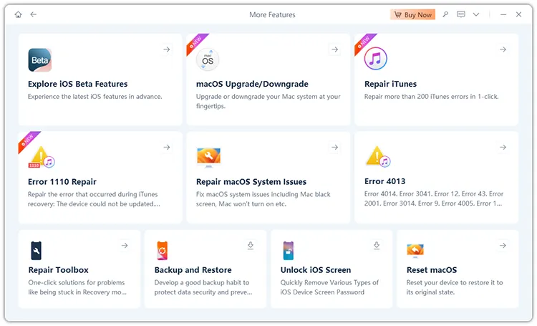Click arrow on Repair macOS System Issues card
This screenshot has width=537, height=326.
coord(335,147)
